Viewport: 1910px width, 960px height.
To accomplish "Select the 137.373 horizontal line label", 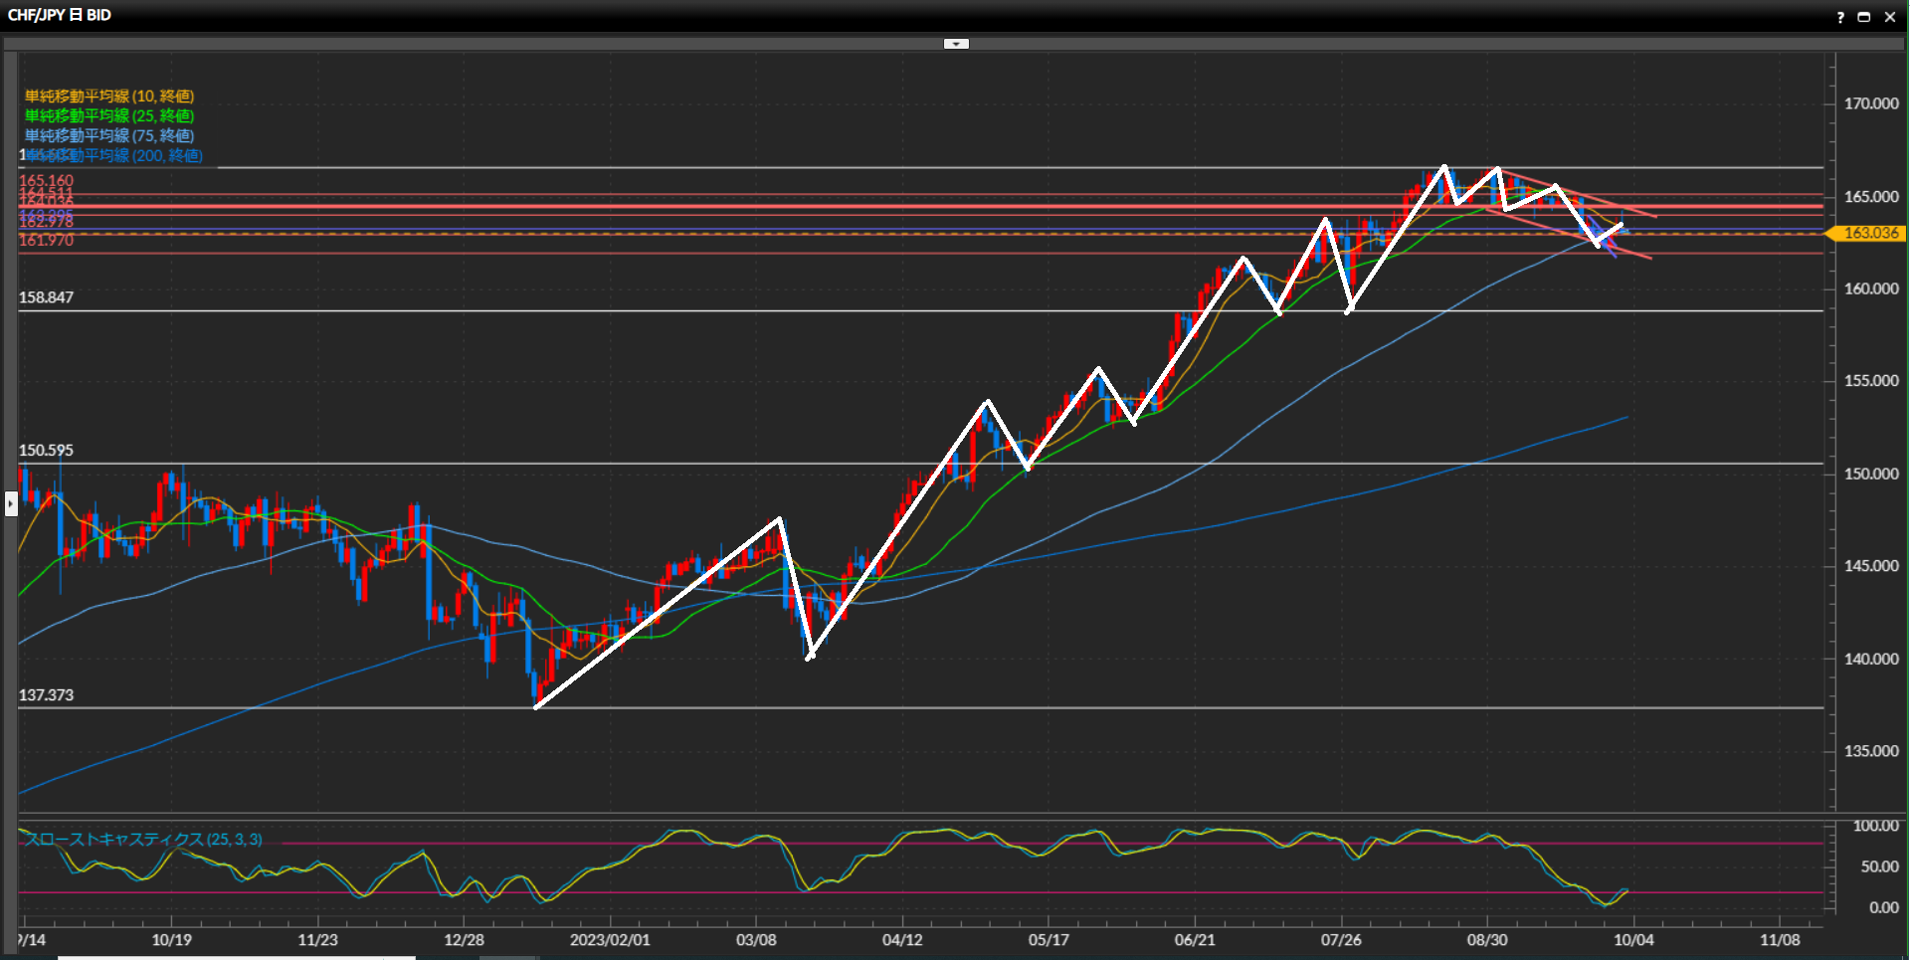I will (x=46, y=695).
